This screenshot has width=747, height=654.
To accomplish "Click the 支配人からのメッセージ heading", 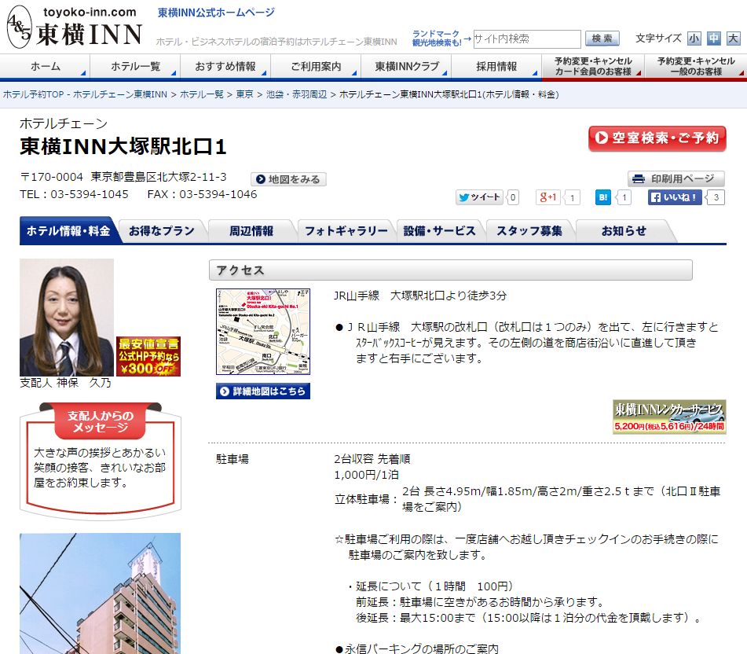I will [x=101, y=421].
